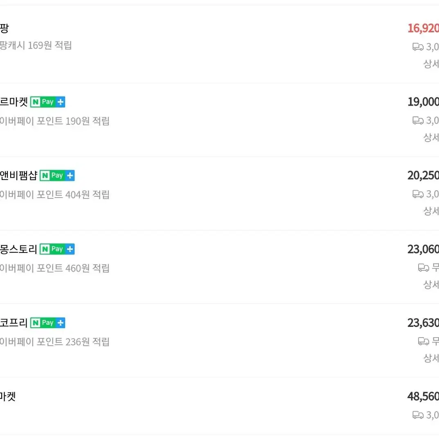Click the delivery truck icon under 19,000 price
439x439 pixels.
tap(418, 120)
